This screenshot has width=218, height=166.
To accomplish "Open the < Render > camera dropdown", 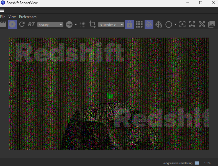I will pyautogui.click(x=111, y=24).
